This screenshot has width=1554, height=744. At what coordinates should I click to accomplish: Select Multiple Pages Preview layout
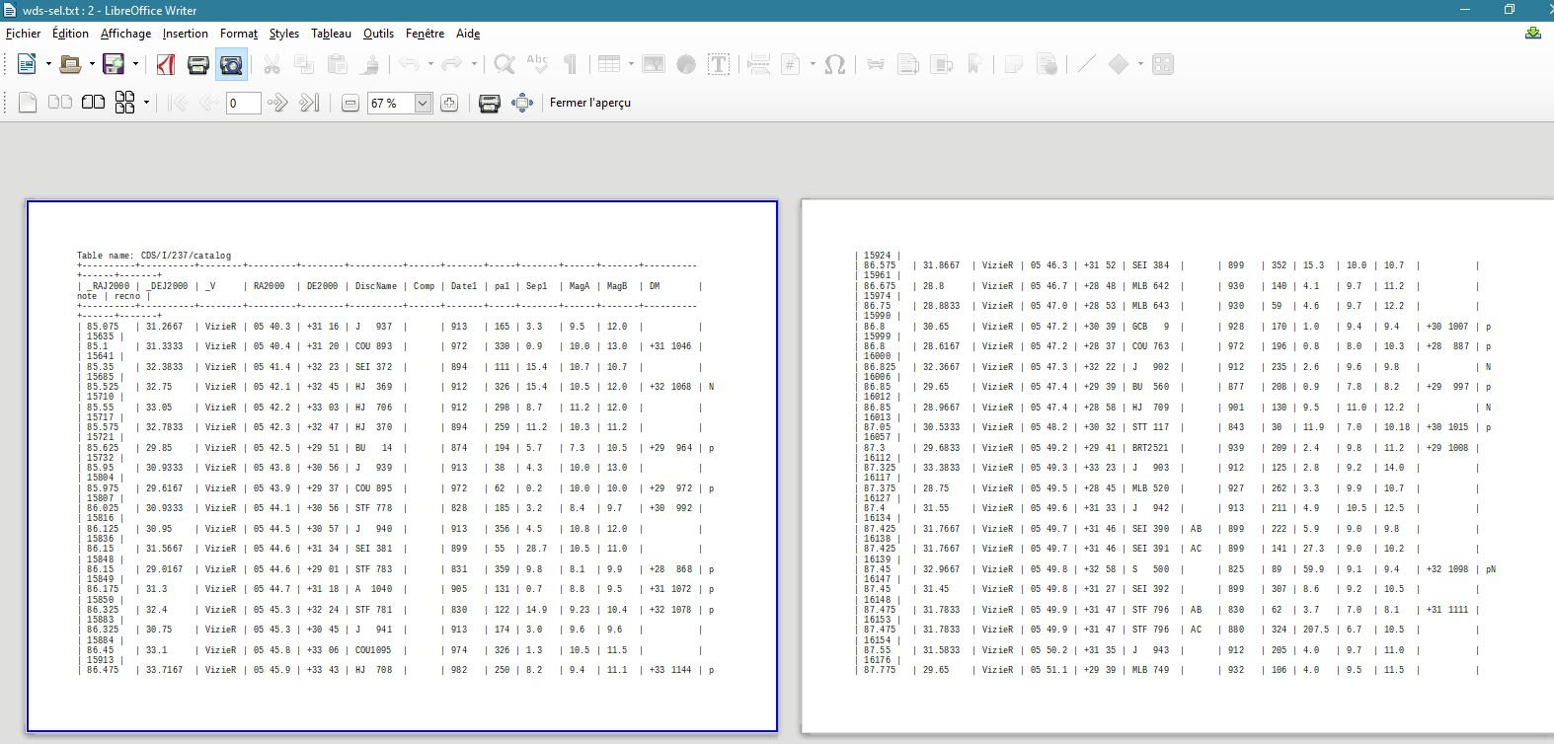(x=125, y=103)
